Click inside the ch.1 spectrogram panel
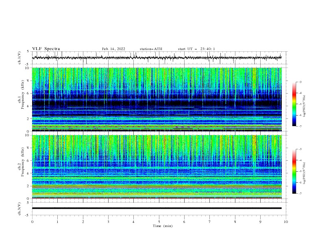Image resolution: width=322 pixels, height=249 pixels. click(x=157, y=99)
